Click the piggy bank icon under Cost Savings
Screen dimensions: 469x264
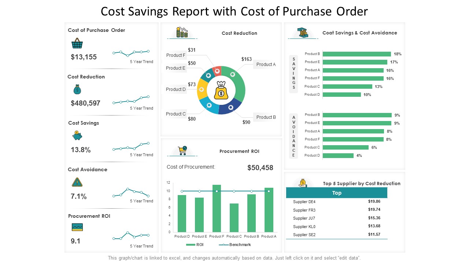coord(77,135)
